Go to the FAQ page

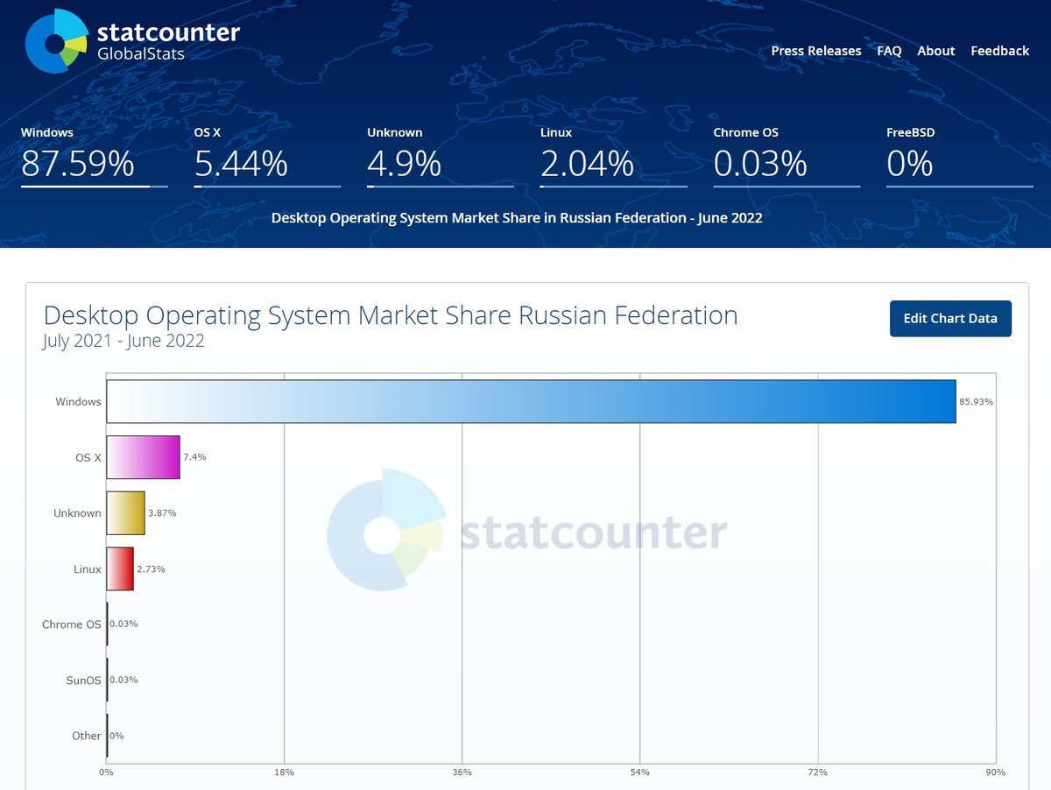pos(889,51)
